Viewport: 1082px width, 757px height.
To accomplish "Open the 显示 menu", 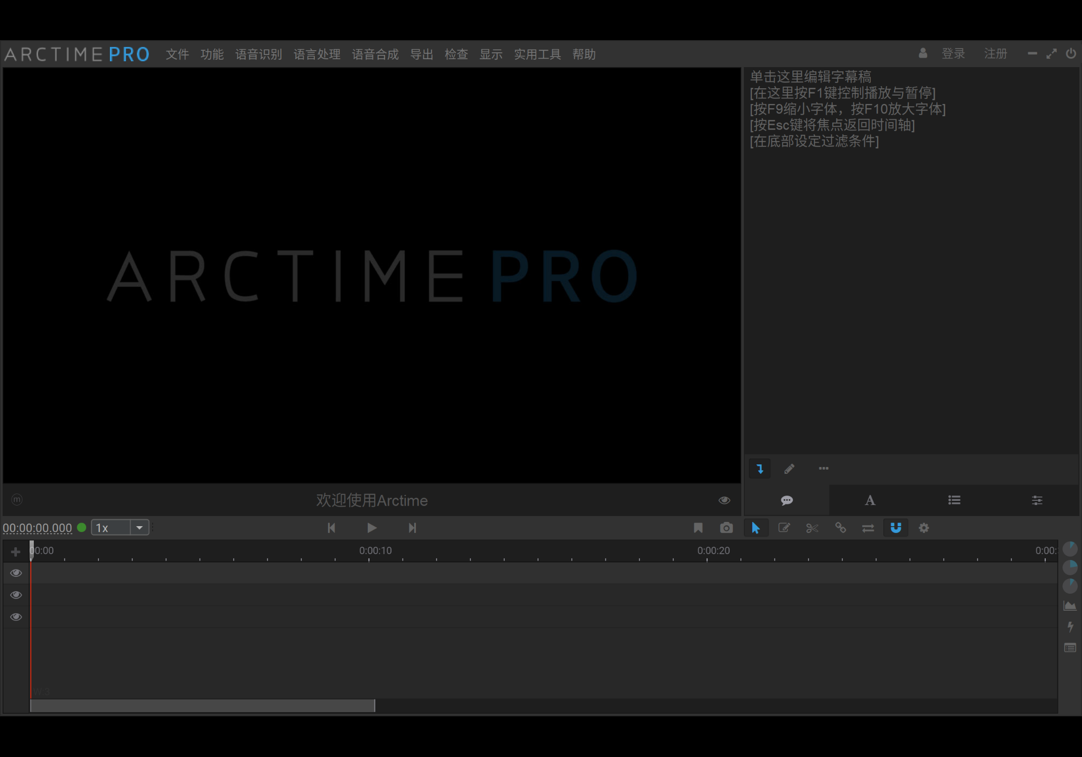I will pos(491,54).
